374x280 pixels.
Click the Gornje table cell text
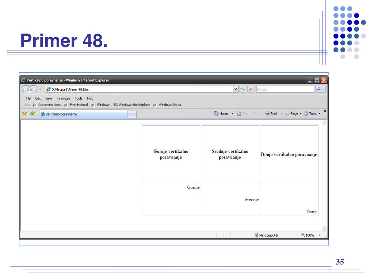click(193, 187)
